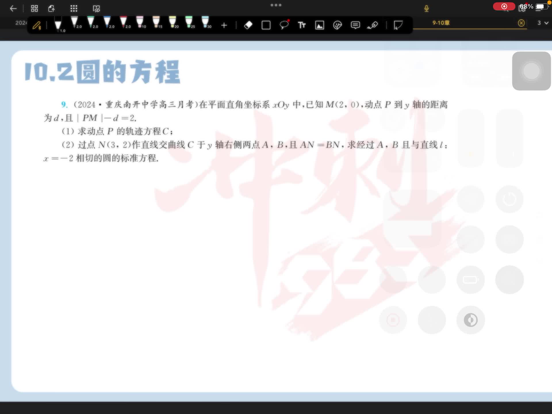This screenshot has width=552, height=414.
Task: Select the eraser tool
Action: pyautogui.click(x=248, y=25)
